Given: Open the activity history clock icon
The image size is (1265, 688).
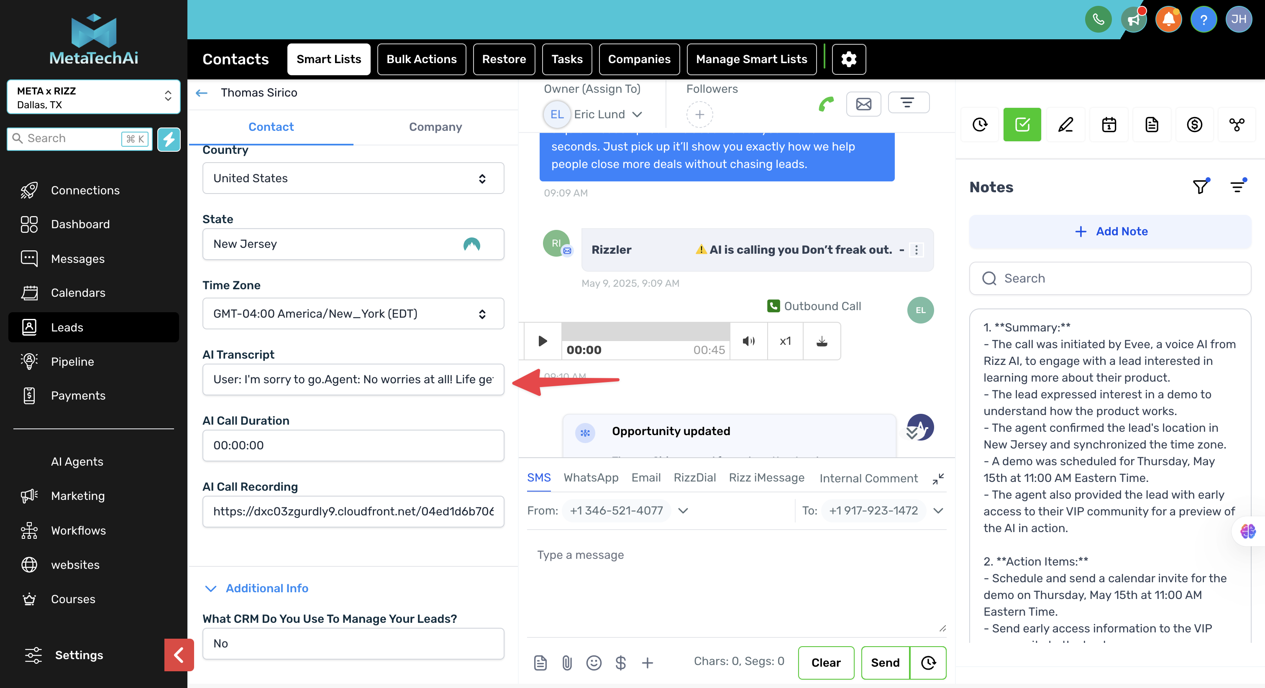Looking at the screenshot, I should (x=980, y=125).
